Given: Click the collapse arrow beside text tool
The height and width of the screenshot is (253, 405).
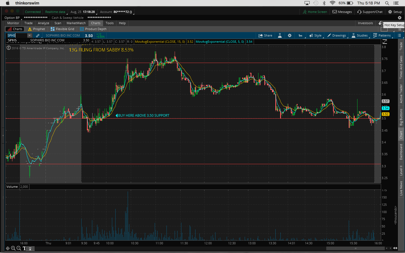Looking at the screenshot, I should [x=30, y=249].
